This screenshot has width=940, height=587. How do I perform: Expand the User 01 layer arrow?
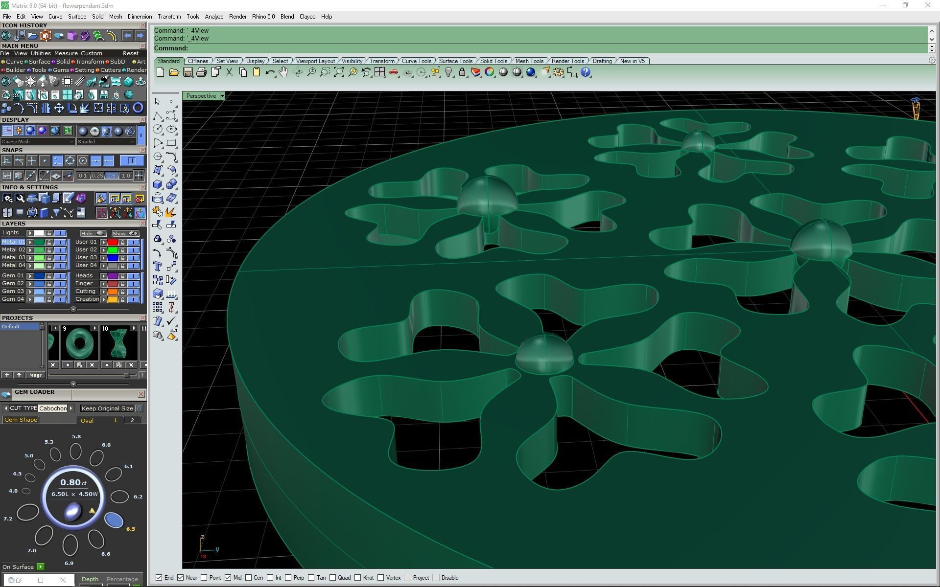(103, 242)
